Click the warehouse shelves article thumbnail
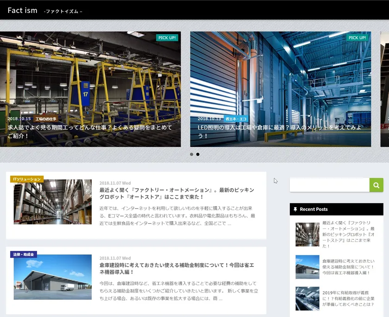Viewport: 389px width, 317px height. 52,202
